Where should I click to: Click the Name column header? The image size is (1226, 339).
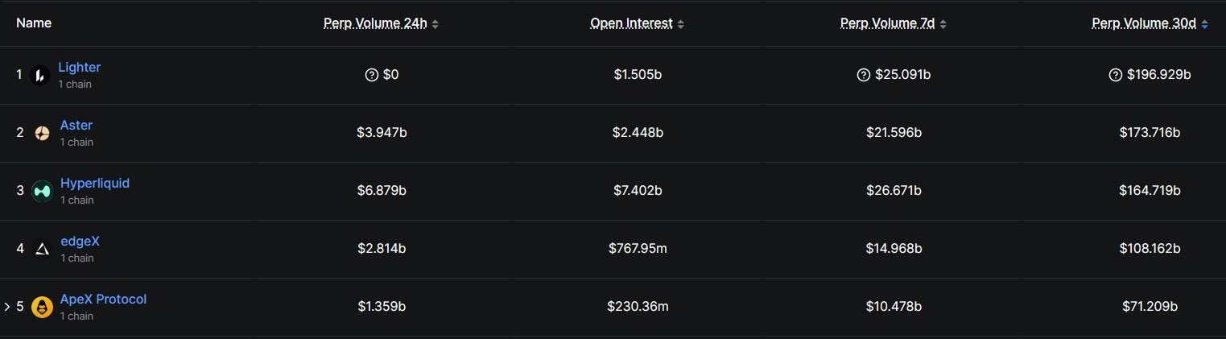[x=34, y=23]
